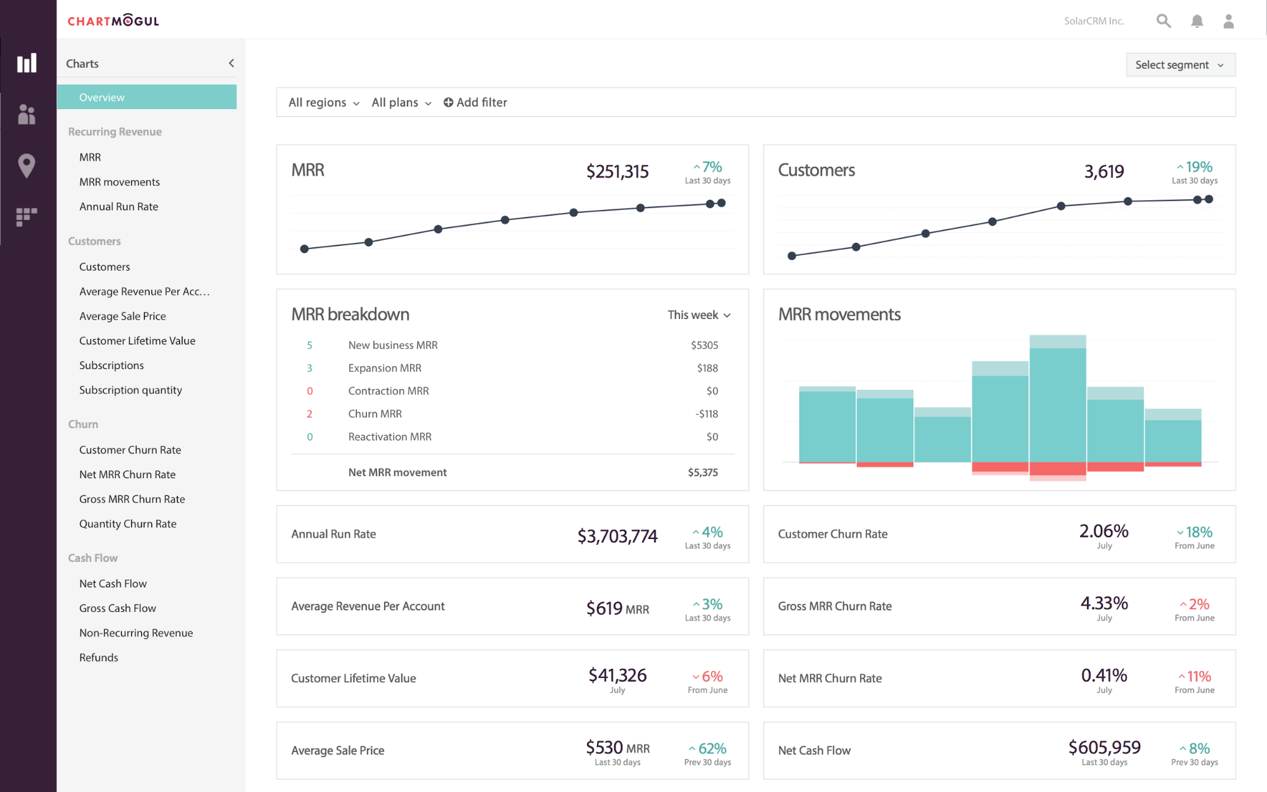Open Net Cash Flow sidebar link
The image size is (1267, 792).
(113, 583)
